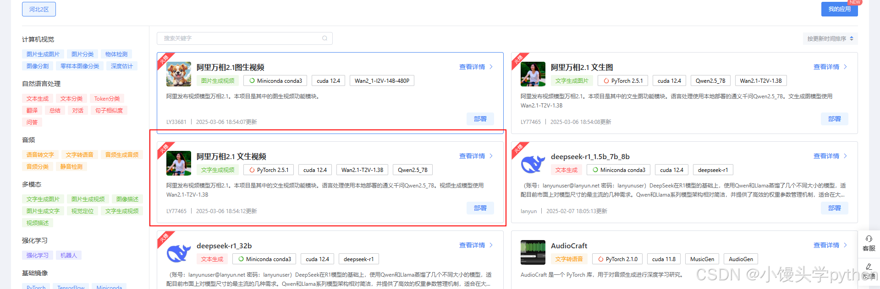Click the whale logo of deepseek-r1_1.5b_7b_8b
Screen dimensions: 880x289
click(533, 163)
